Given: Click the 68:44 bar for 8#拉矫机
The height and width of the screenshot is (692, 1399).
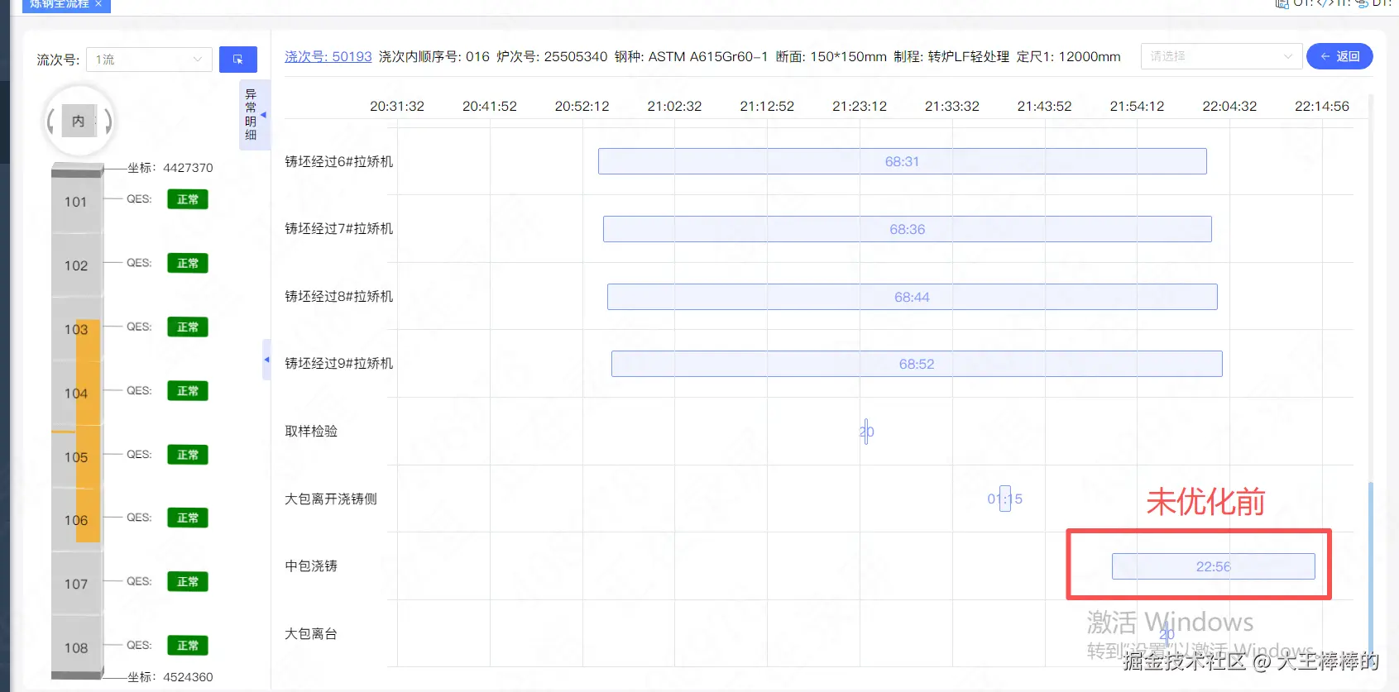Looking at the screenshot, I should pyautogui.click(x=913, y=297).
